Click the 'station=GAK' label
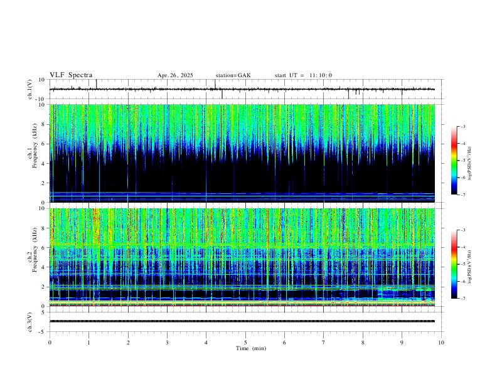 233,75
